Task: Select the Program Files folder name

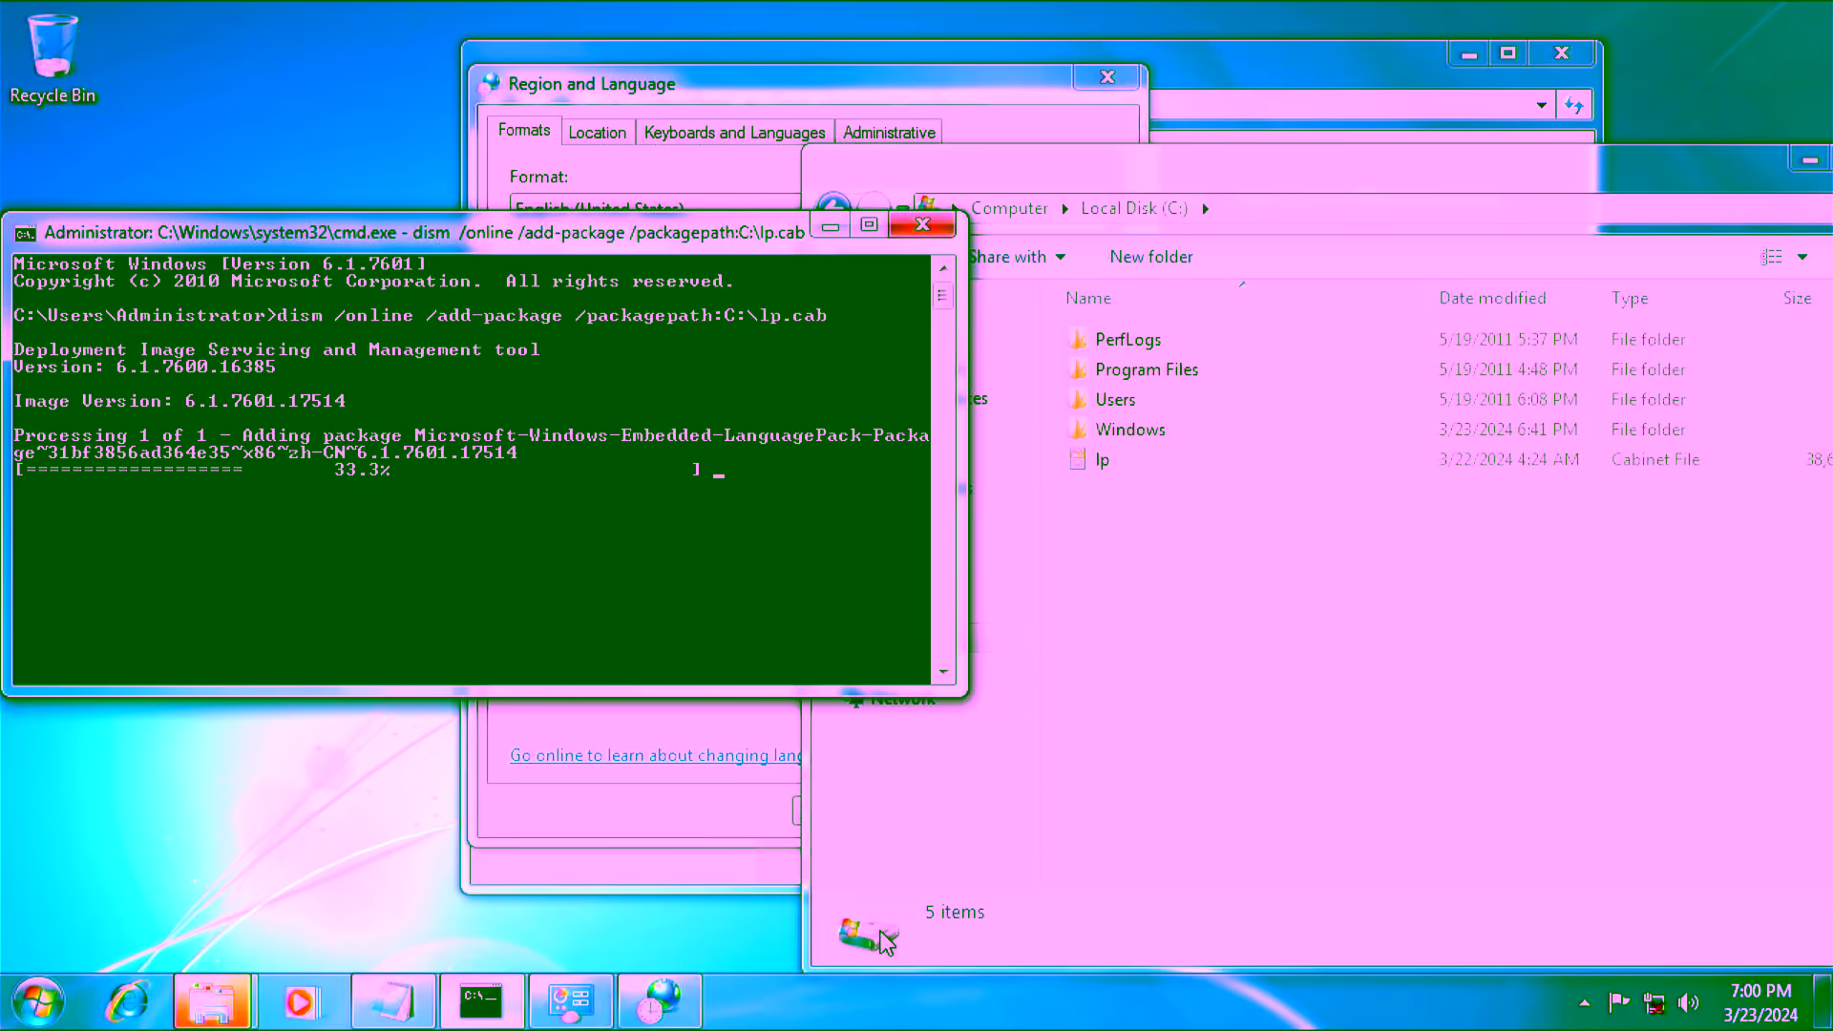Action: [x=1147, y=369]
